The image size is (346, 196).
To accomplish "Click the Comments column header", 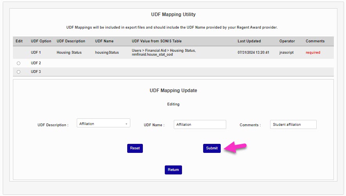I will (315, 41).
